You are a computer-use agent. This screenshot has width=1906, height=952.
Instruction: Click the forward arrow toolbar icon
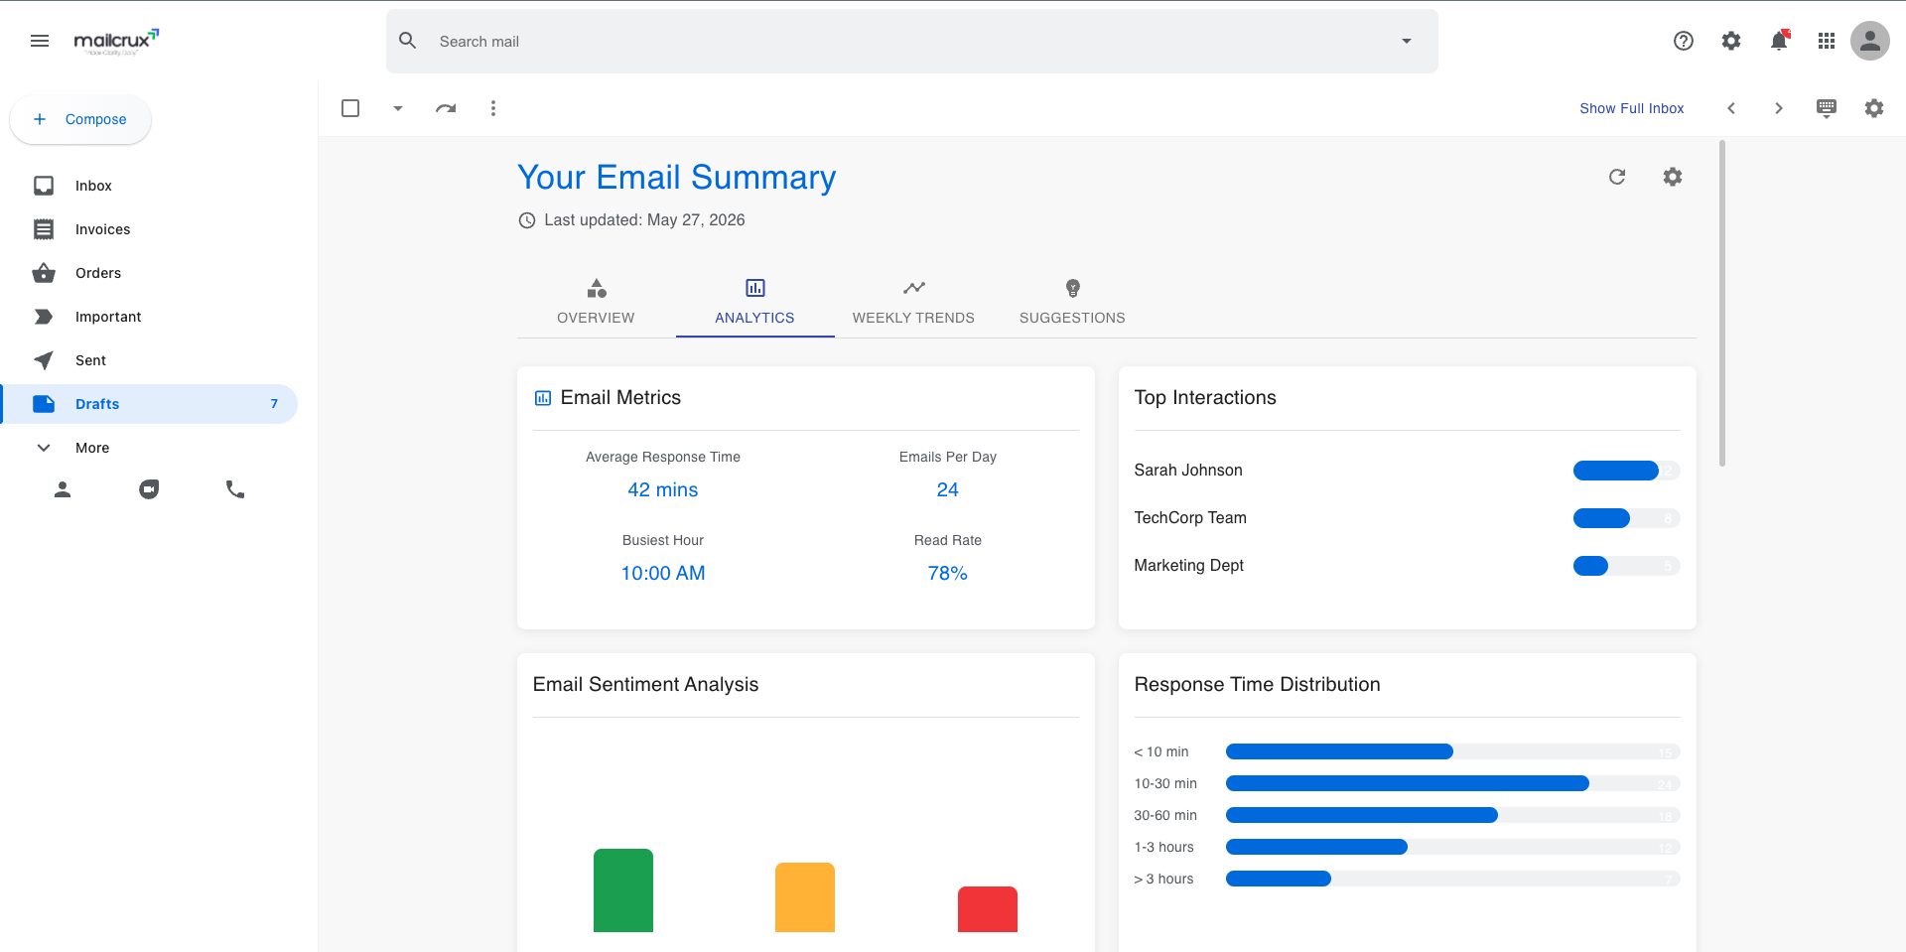pyautogui.click(x=446, y=108)
